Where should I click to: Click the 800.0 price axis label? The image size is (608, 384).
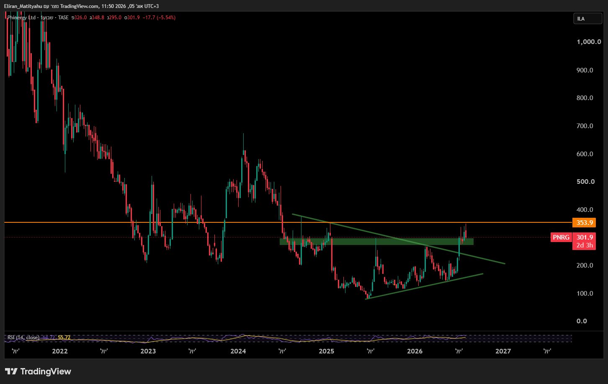point(585,98)
